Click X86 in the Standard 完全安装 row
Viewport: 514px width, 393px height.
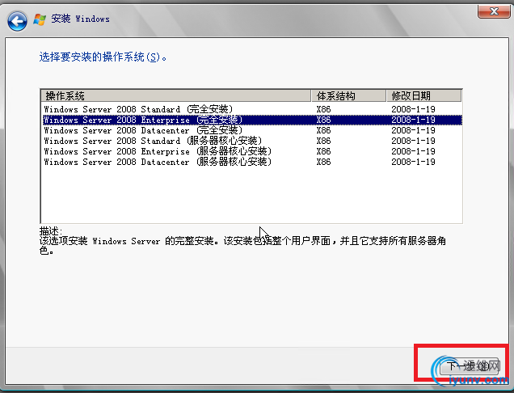(323, 109)
